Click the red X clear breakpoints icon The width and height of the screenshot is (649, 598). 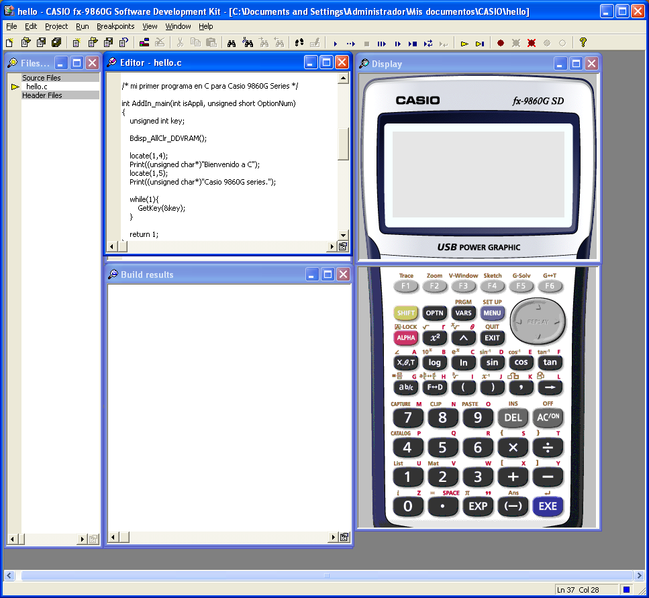pyautogui.click(x=532, y=43)
